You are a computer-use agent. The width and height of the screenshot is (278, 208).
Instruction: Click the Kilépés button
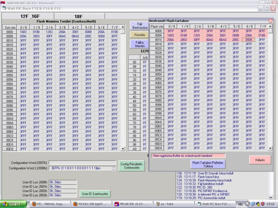260,160
